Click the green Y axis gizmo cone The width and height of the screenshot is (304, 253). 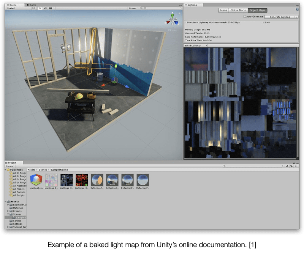click(172, 15)
